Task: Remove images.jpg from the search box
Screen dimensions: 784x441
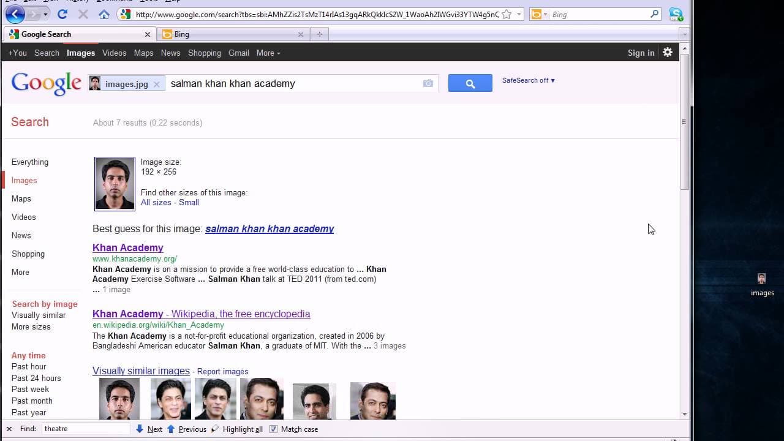Action: coord(157,84)
